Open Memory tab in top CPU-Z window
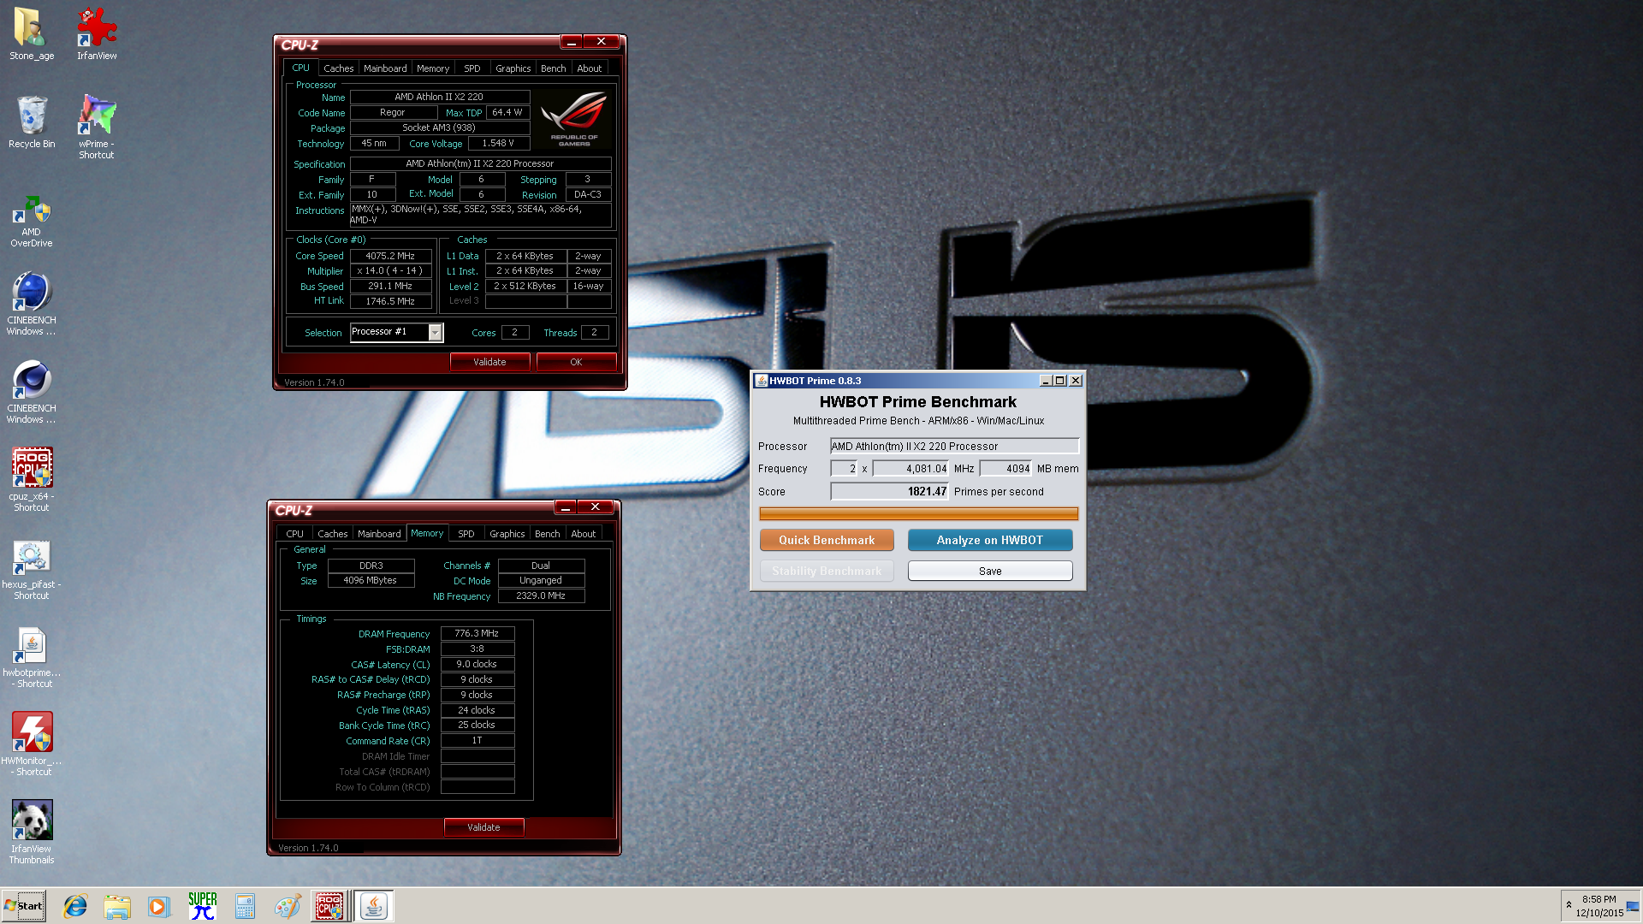The image size is (1643, 924). tap(433, 68)
